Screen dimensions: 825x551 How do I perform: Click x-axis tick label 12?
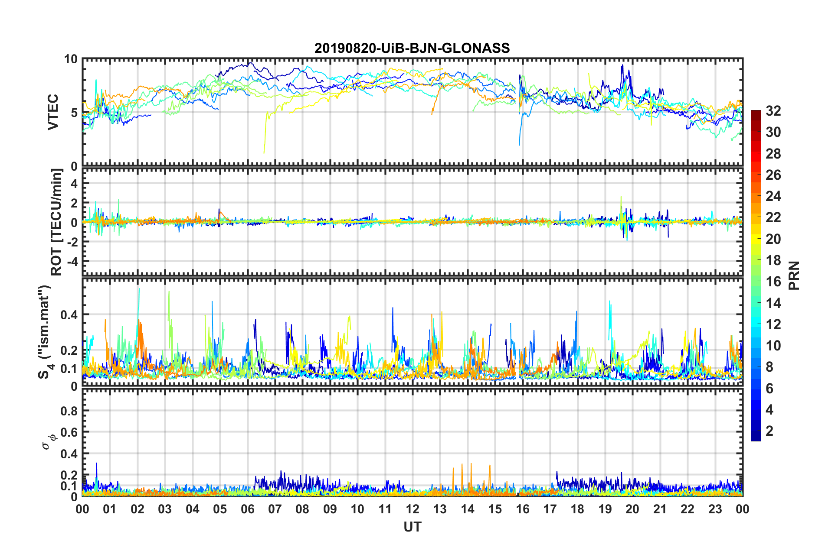tap(412, 509)
